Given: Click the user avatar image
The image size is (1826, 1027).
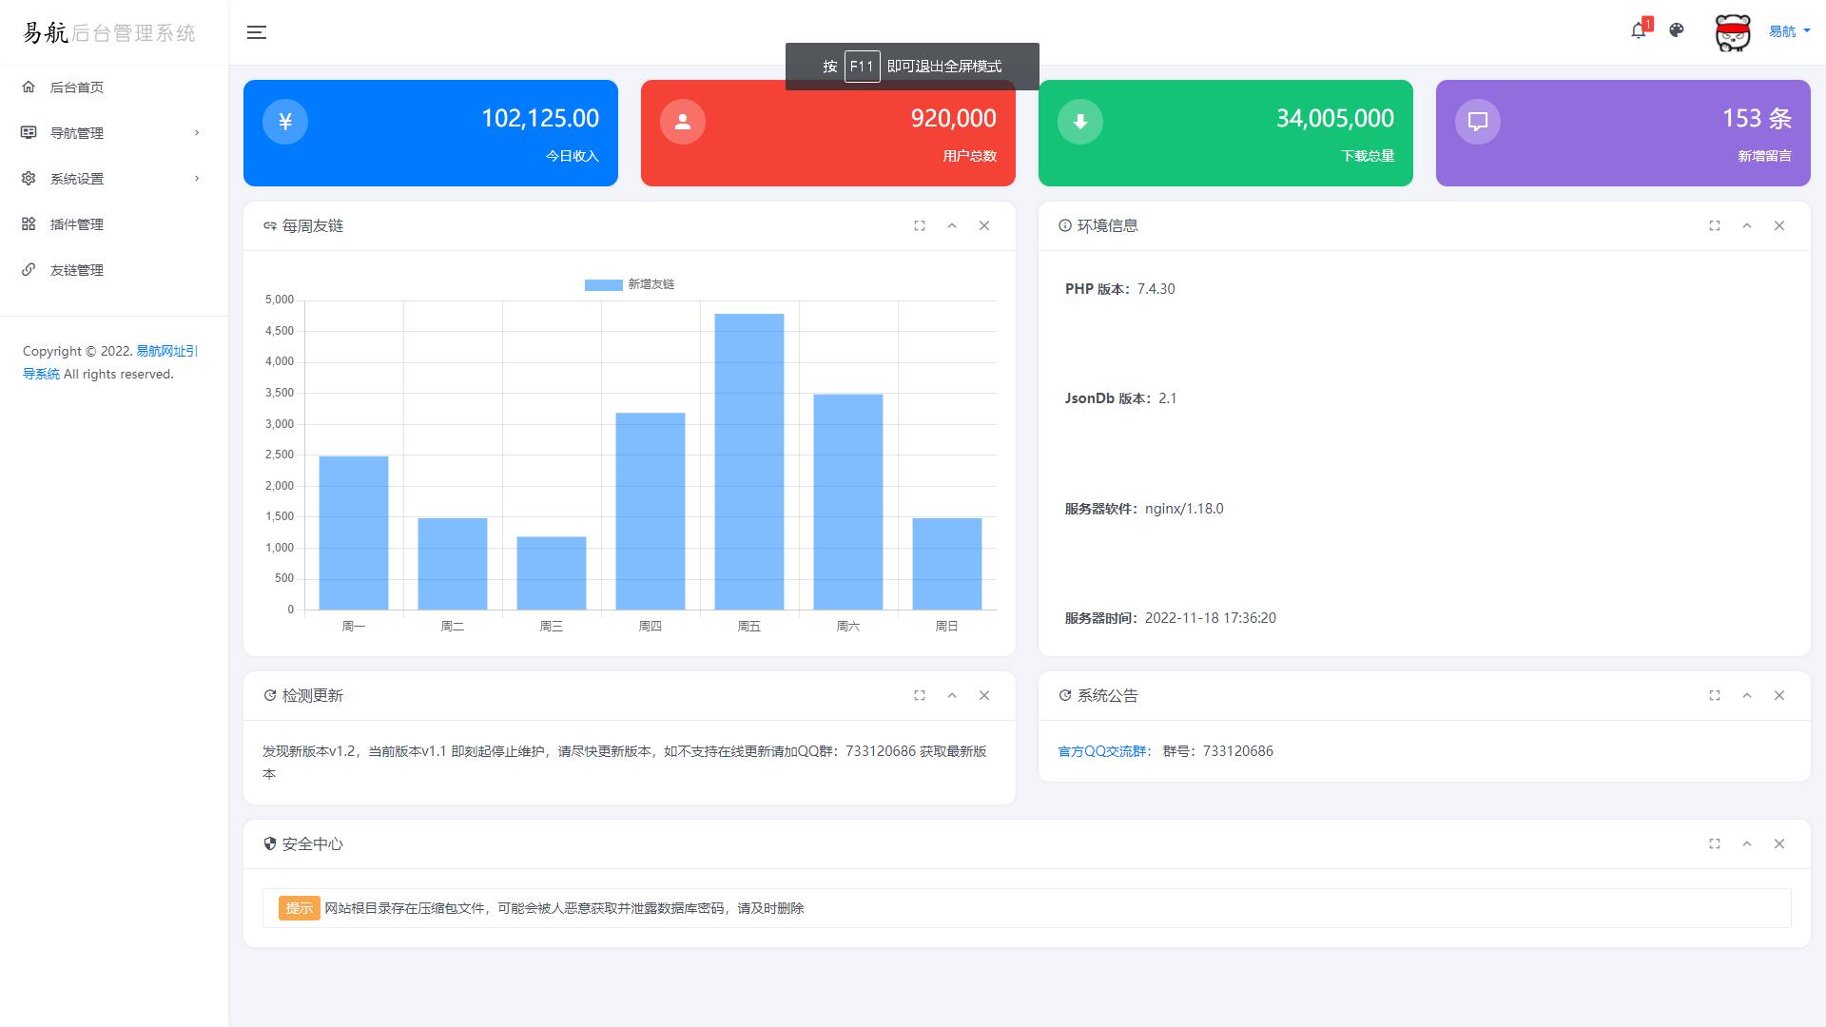Looking at the screenshot, I should 1732,32.
